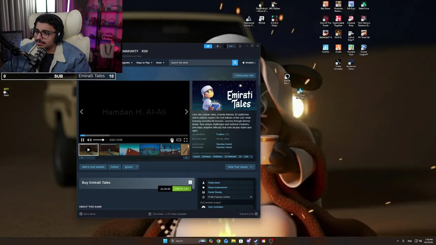This screenshot has height=245, width=436.
Task: Open Steam notifications bell
Action: [218, 46]
